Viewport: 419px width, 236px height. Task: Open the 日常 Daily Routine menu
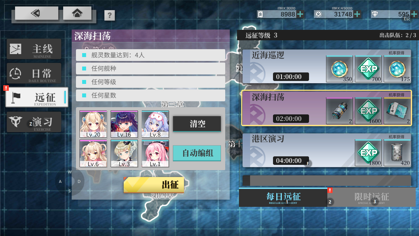pyautogui.click(x=34, y=73)
